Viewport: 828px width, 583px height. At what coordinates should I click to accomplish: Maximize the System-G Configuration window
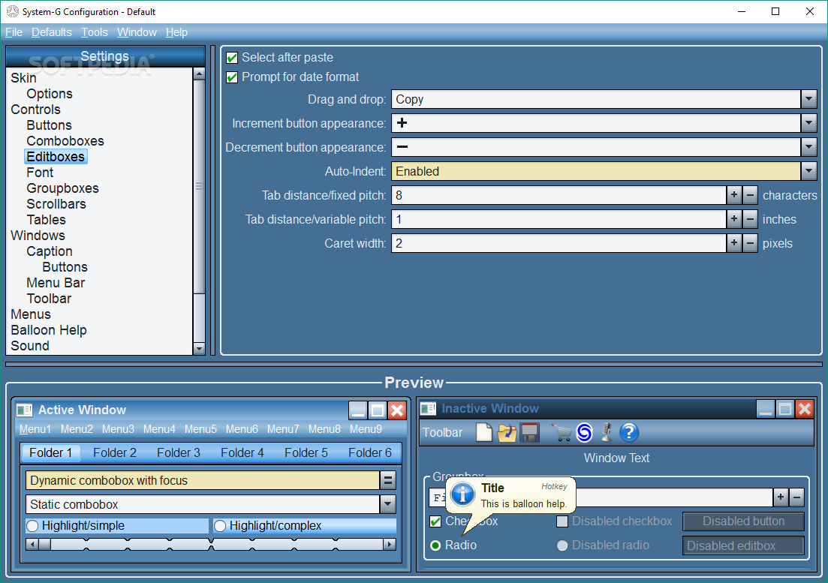click(775, 11)
